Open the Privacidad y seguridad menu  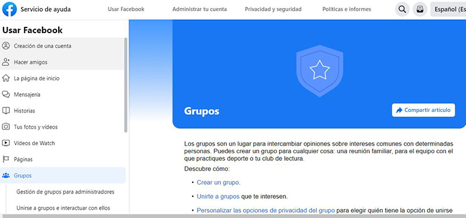[273, 9]
